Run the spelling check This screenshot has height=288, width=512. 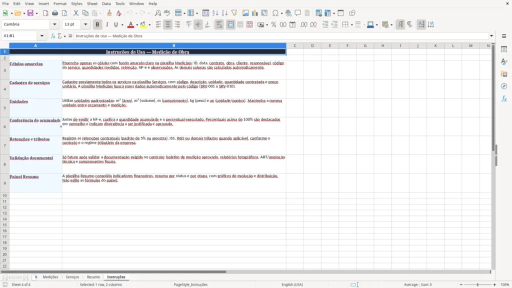(x=167, y=13)
